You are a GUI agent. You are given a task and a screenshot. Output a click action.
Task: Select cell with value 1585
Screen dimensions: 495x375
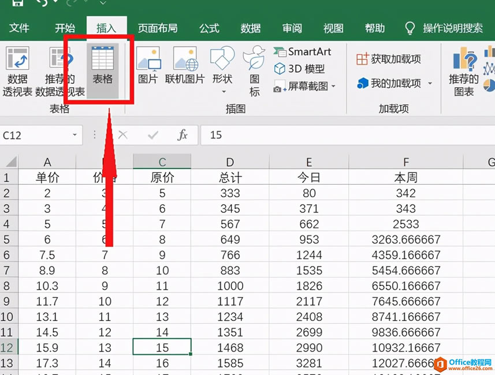[x=230, y=363]
